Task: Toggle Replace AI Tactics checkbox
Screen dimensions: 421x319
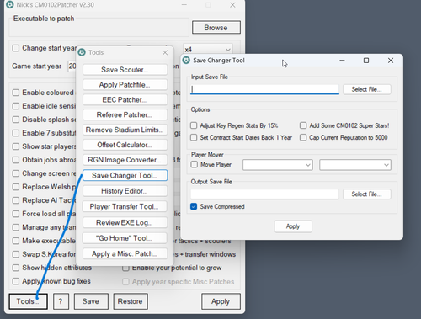Action: click(x=16, y=200)
